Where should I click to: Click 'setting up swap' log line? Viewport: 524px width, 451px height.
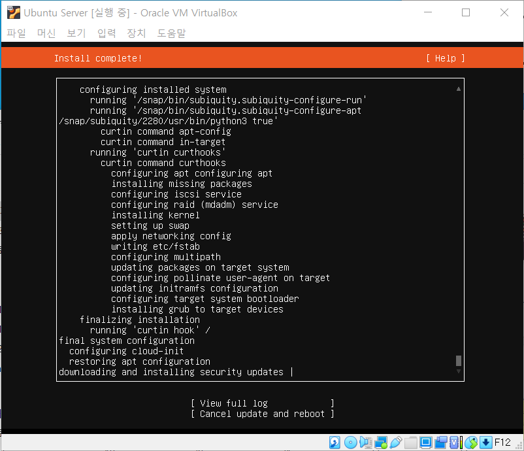(150, 225)
